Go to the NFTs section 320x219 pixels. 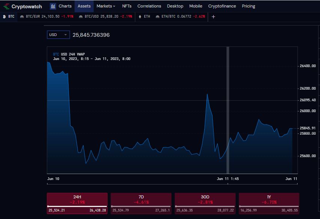point(127,6)
